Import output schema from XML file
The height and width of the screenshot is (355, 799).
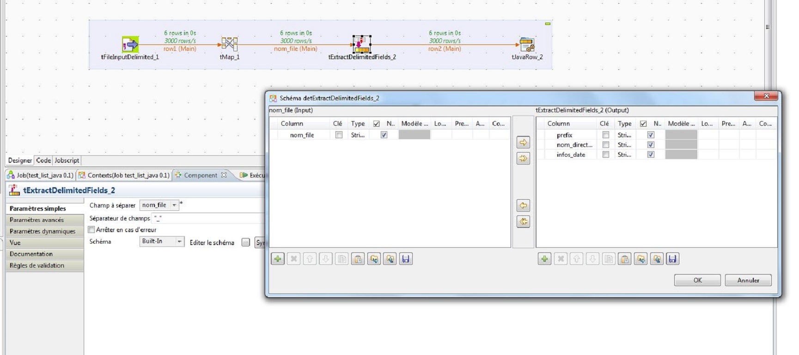(x=641, y=259)
